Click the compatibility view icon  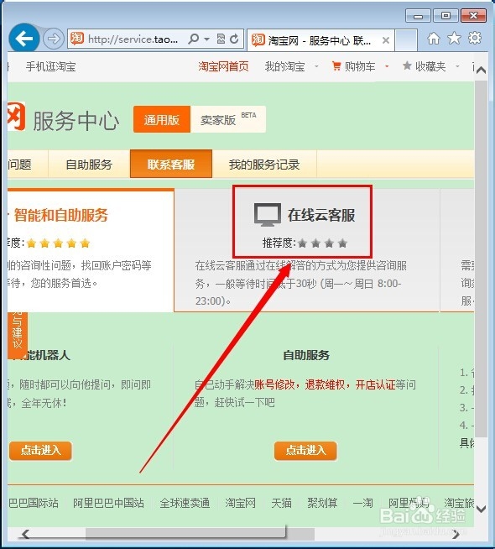(x=221, y=39)
